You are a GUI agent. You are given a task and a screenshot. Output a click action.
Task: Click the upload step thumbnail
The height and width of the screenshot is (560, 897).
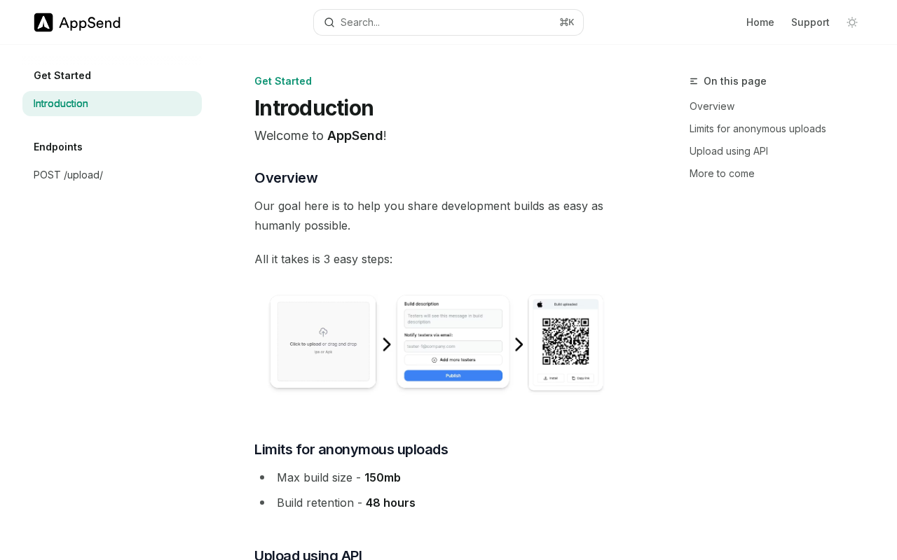(323, 342)
